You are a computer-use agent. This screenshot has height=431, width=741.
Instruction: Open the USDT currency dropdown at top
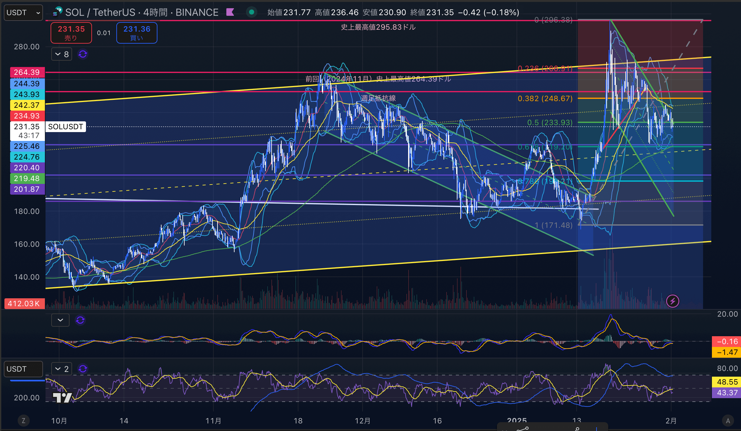point(23,13)
